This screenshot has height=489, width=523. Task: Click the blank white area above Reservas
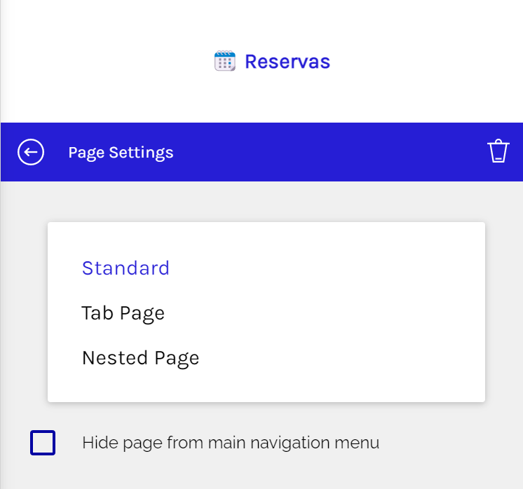261,21
